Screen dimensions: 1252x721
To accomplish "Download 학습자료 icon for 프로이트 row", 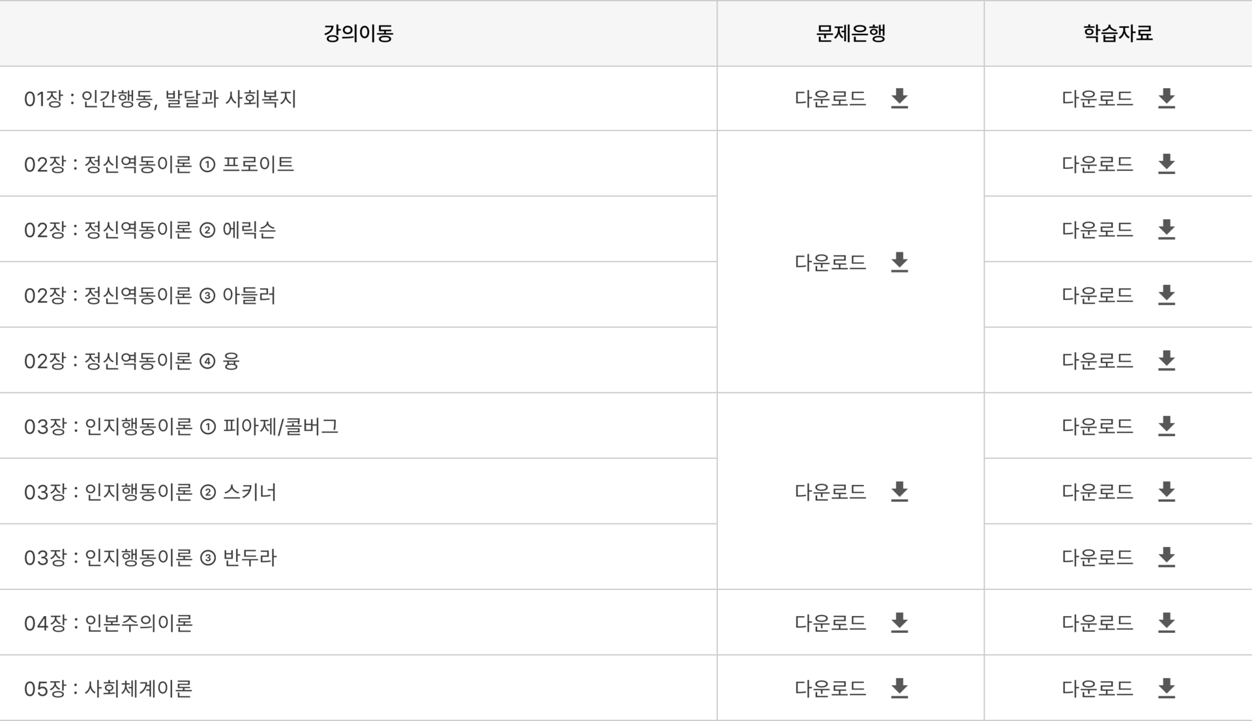I will tap(1167, 164).
